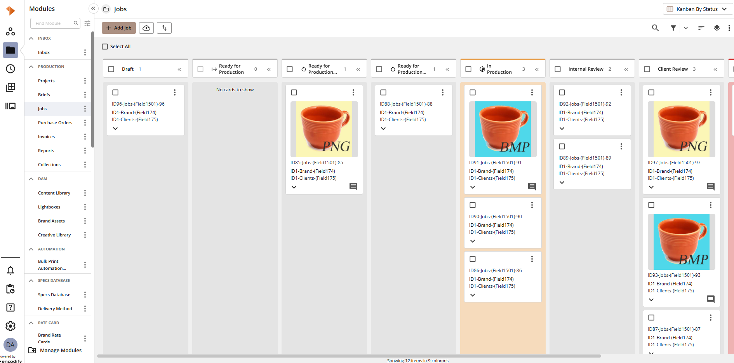The height and width of the screenshot is (363, 734).
Task: Collapse the AUTOMATION section
Action: 31,249
